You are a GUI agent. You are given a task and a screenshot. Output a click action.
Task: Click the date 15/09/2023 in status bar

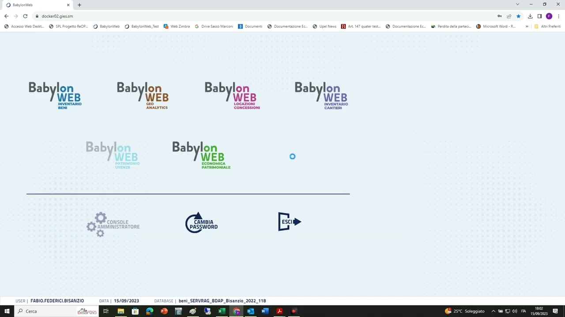(x=126, y=301)
